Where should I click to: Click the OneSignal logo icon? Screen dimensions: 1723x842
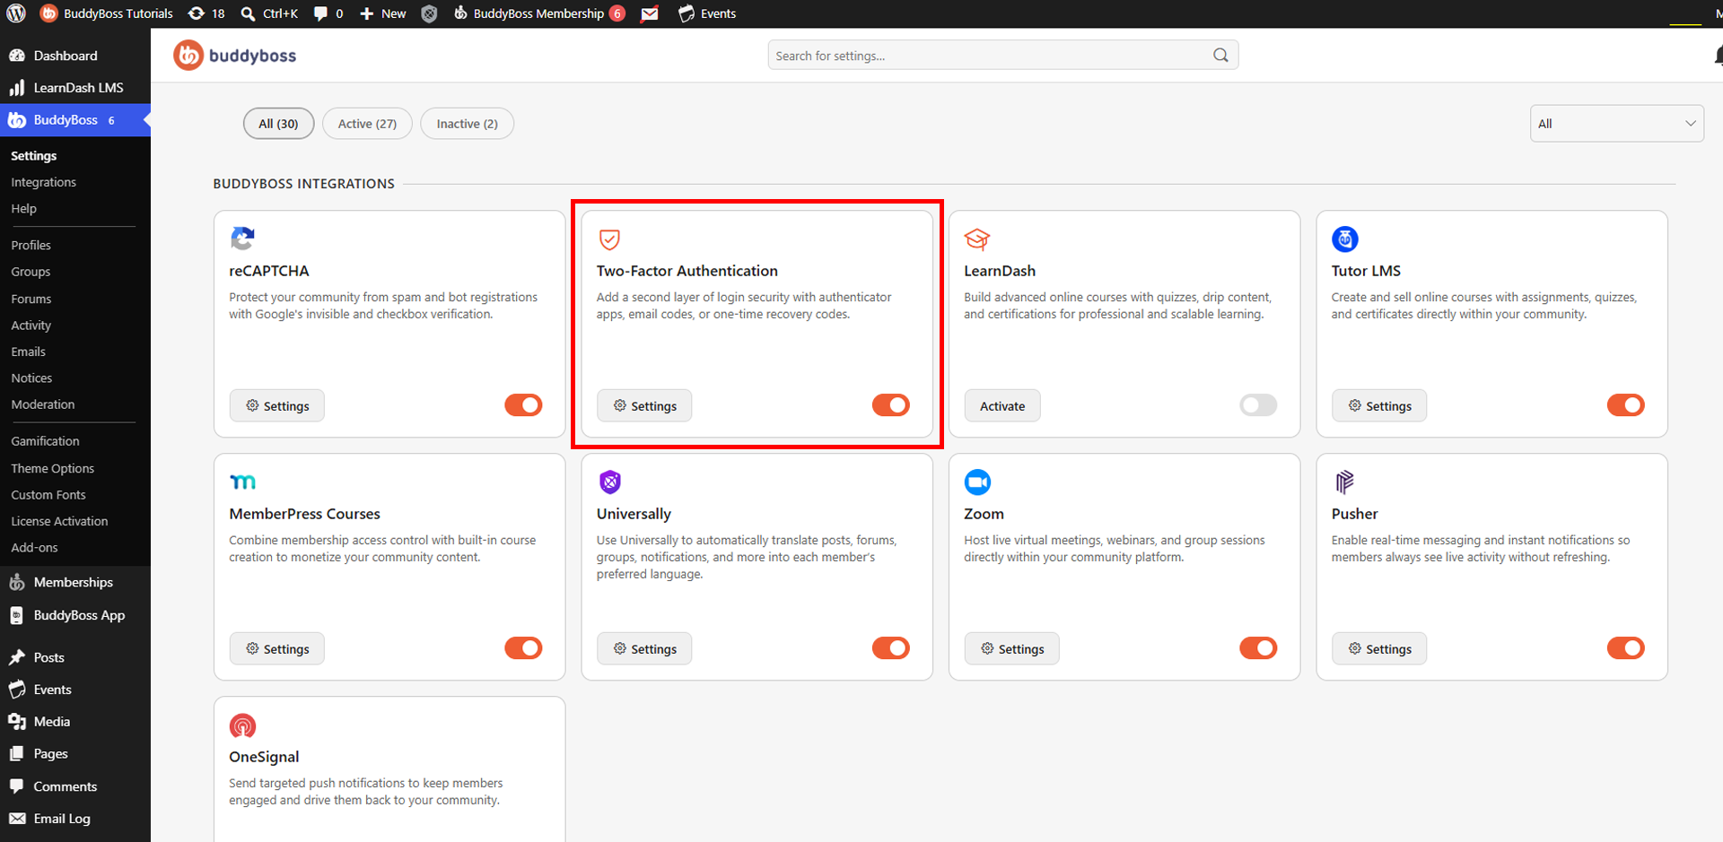pyautogui.click(x=242, y=725)
